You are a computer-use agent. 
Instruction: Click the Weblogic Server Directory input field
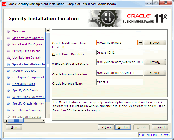point(120,62)
